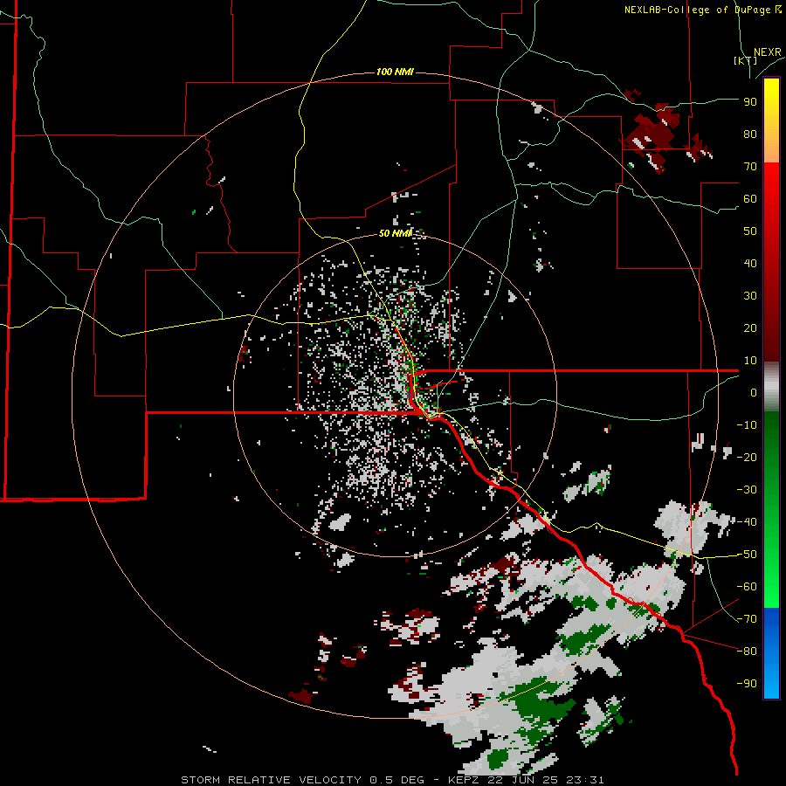This screenshot has height=786, width=786.
Task: Select the positive 10 value on the velocity scale
Action: pyautogui.click(x=750, y=361)
